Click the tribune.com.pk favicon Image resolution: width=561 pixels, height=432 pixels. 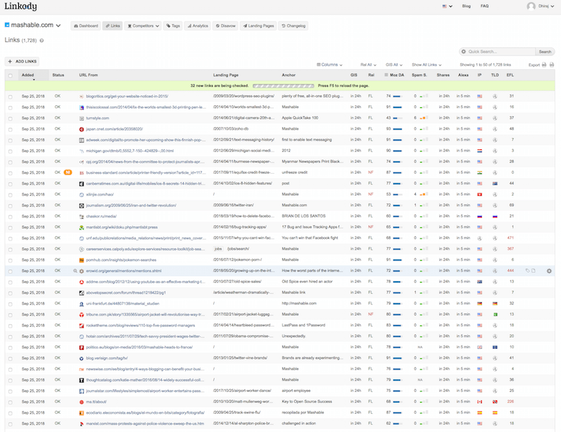click(x=81, y=315)
